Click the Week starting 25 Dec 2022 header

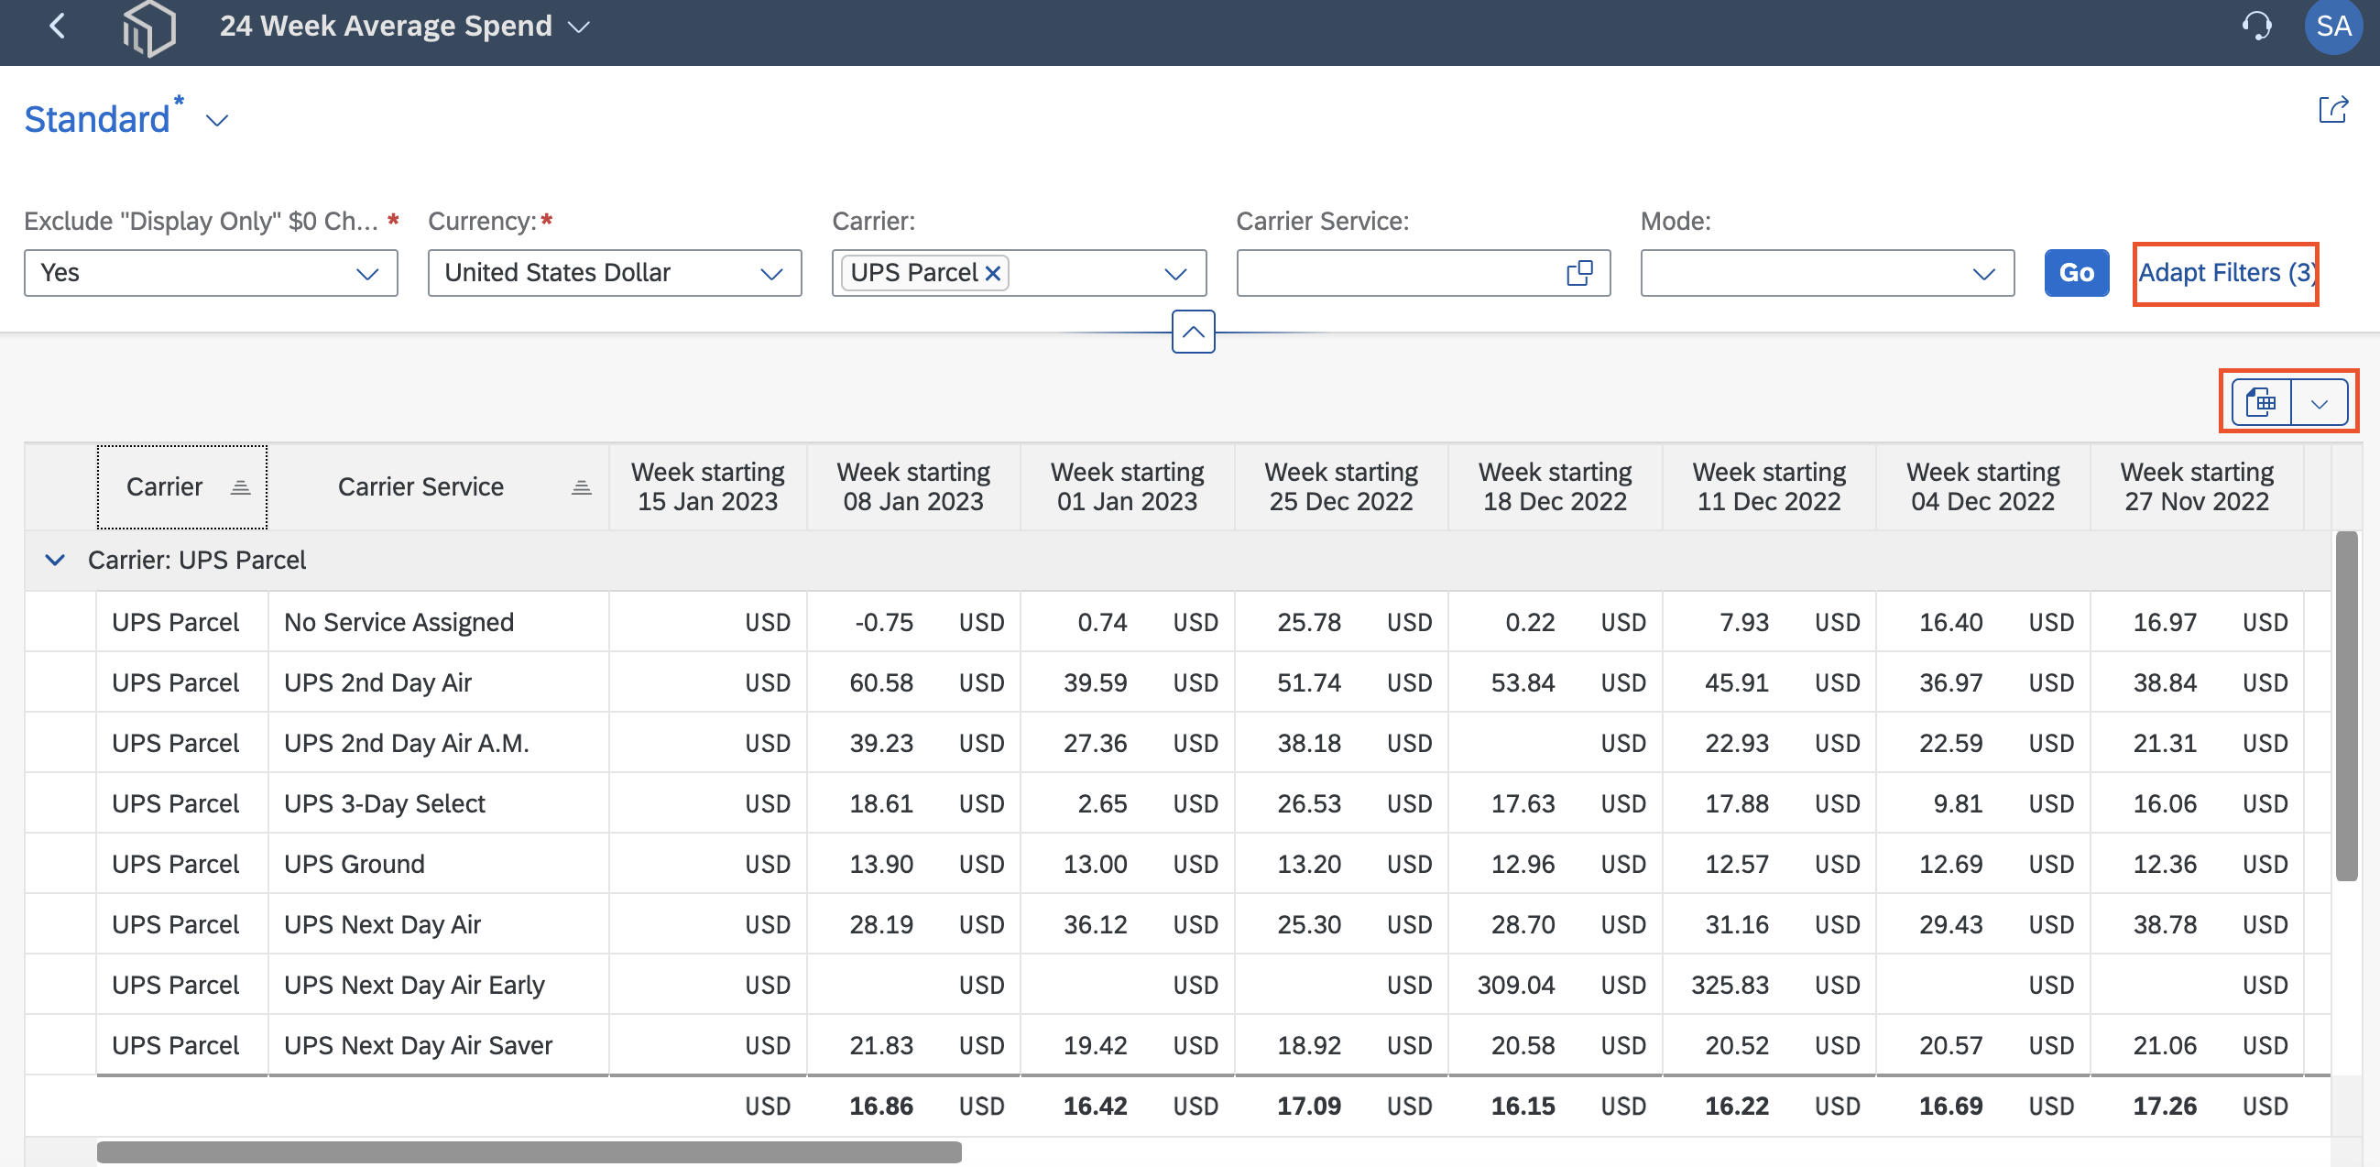[1340, 487]
